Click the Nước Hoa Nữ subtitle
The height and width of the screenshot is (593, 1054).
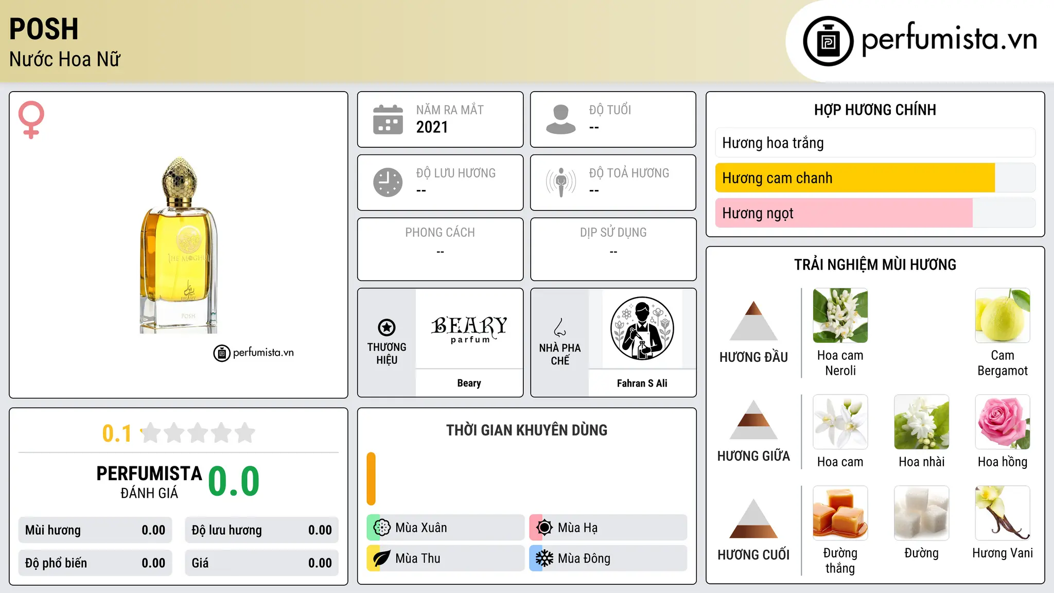65,59
